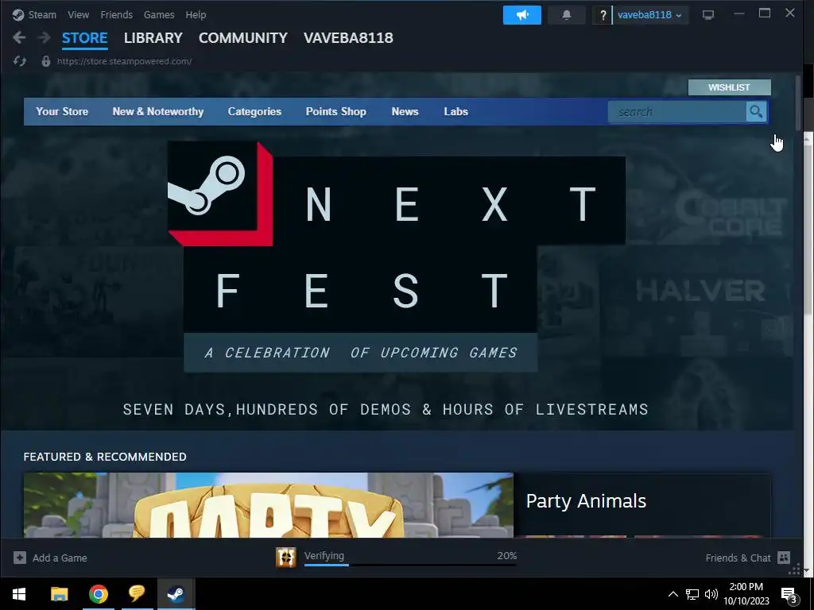The width and height of the screenshot is (814, 610).
Task: Click the plus icon beside Add a Game
Action: coord(20,558)
